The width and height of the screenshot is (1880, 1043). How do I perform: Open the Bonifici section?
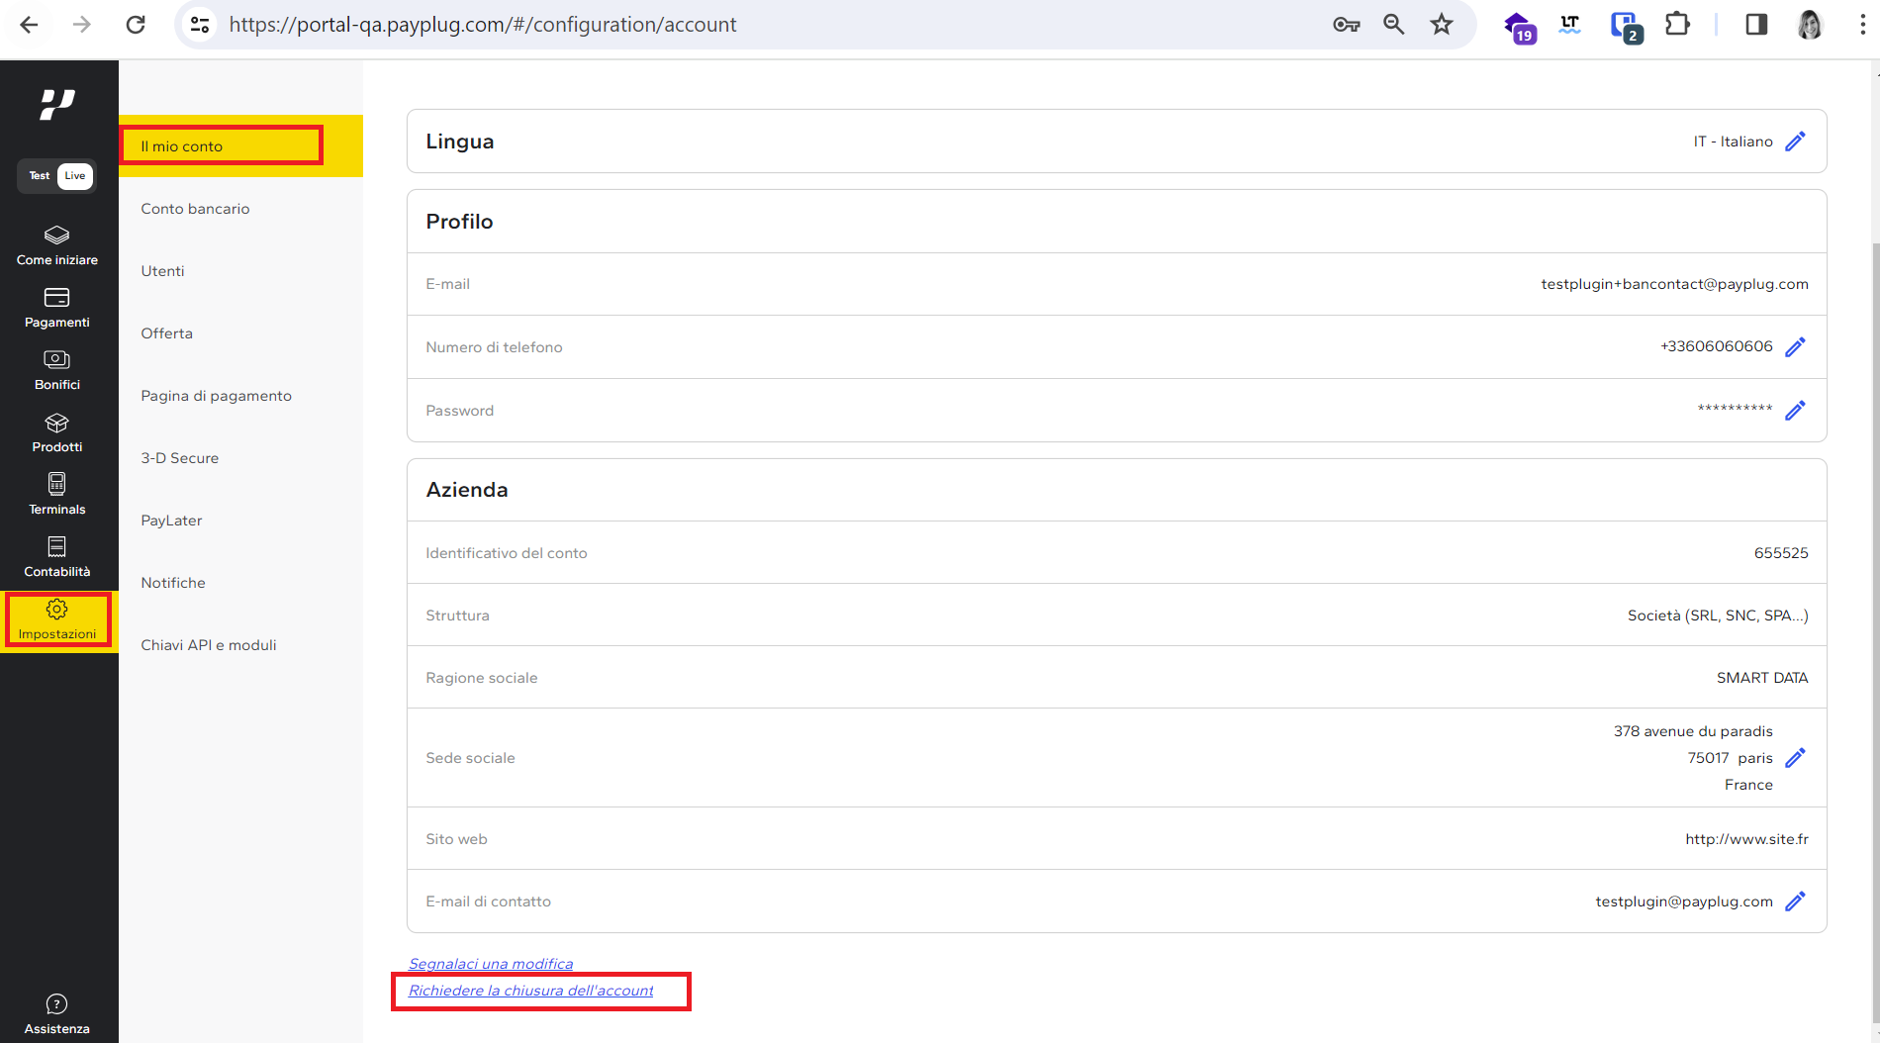click(x=57, y=370)
